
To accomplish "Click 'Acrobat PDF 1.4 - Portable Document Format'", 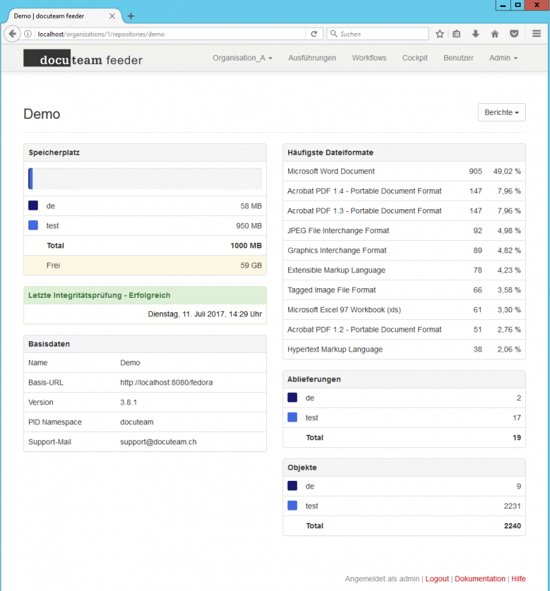I will 364,191.
